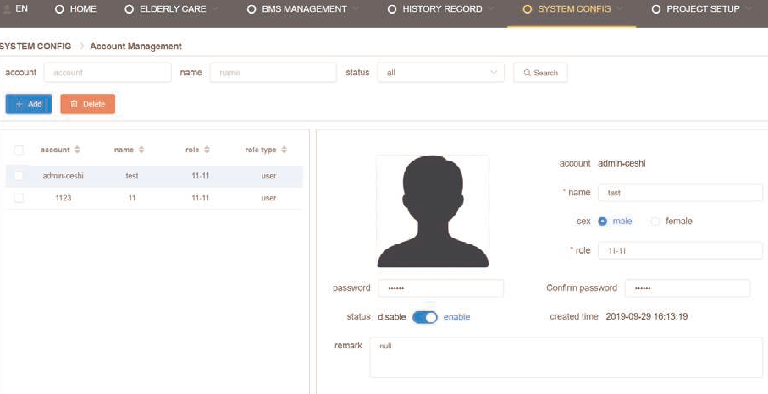This screenshot has width=768, height=394.
Task: Click the circle icon beside BMS MANAGEMENT
Action: (x=251, y=9)
